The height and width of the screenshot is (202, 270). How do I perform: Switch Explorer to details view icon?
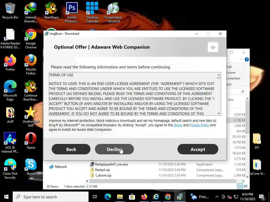pyautogui.click(x=240, y=186)
